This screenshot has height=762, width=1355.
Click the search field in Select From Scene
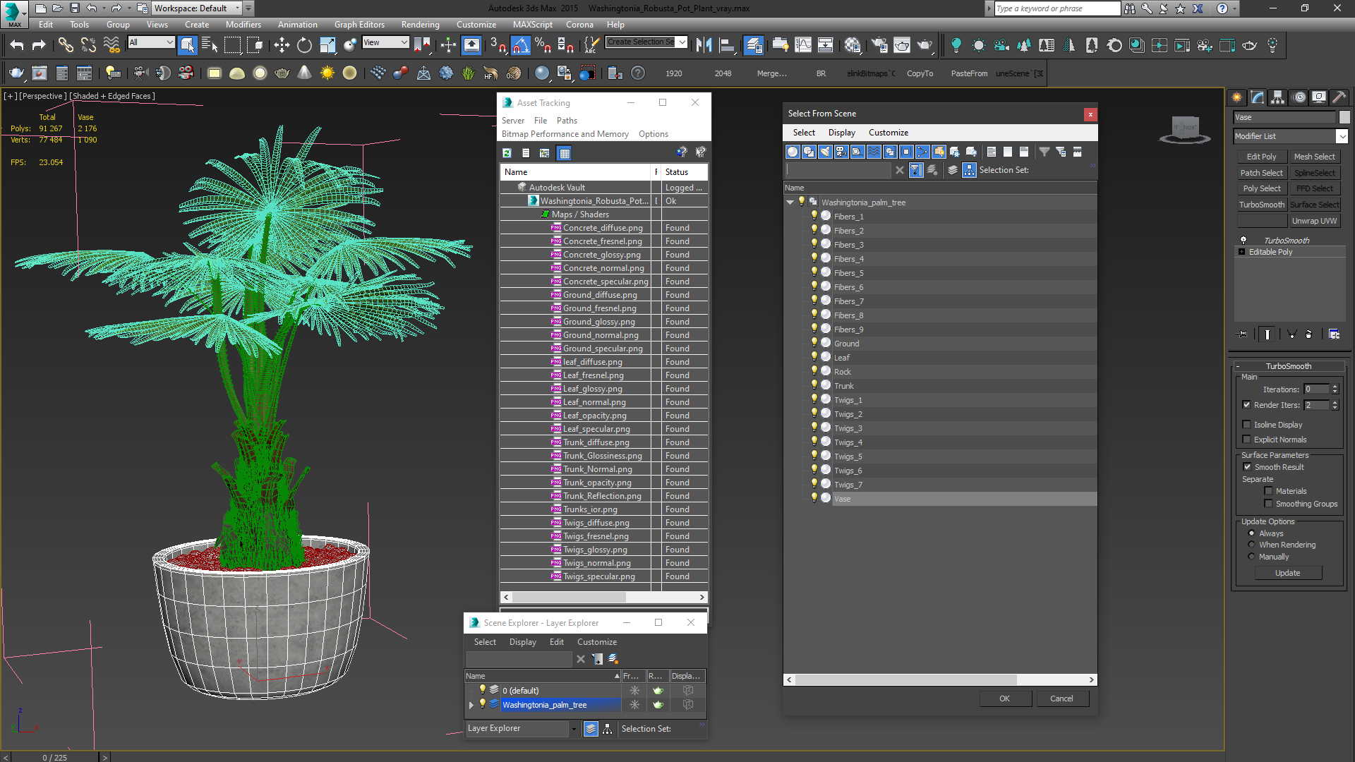tap(839, 170)
